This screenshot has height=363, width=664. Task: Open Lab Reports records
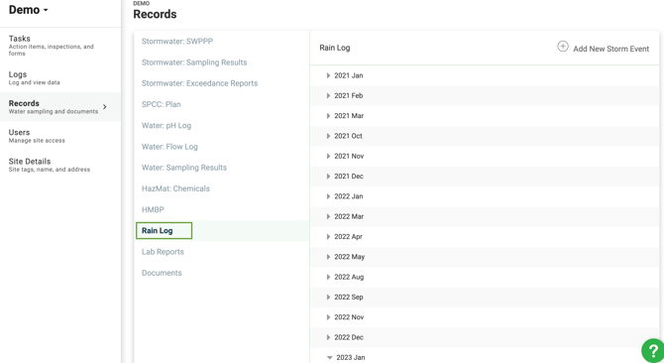click(163, 252)
